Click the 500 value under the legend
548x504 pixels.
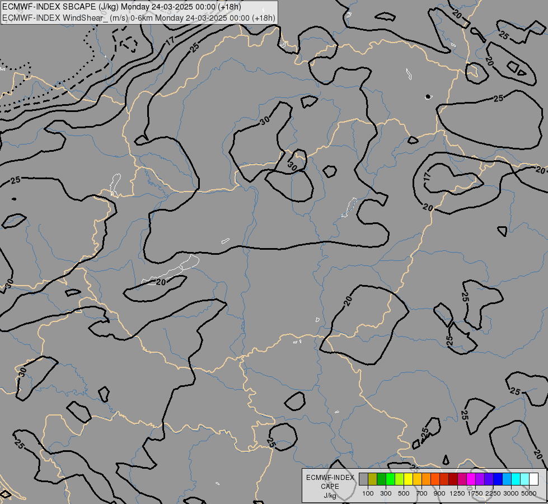click(x=404, y=493)
